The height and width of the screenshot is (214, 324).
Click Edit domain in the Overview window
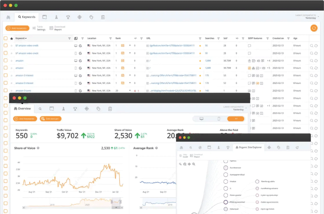[51, 119]
